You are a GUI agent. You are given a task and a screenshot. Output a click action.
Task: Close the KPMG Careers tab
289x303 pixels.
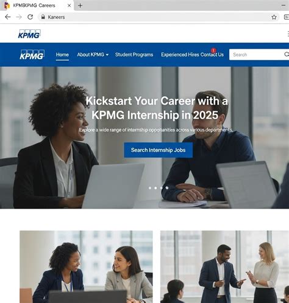[x=69, y=5]
